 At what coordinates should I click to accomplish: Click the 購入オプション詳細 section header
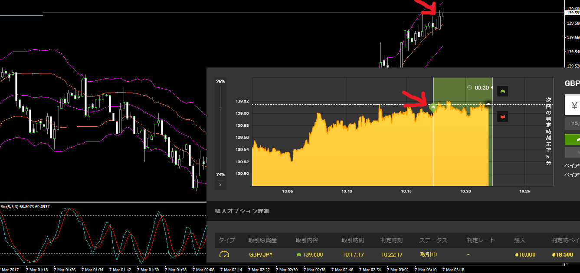(x=242, y=211)
